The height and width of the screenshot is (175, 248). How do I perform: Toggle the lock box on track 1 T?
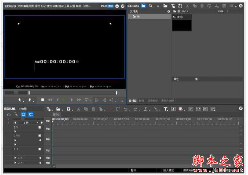(40, 149)
